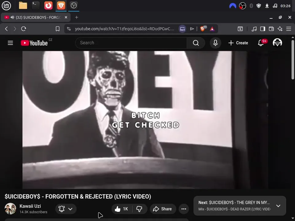Open more actions three-dot menu

coord(184,209)
